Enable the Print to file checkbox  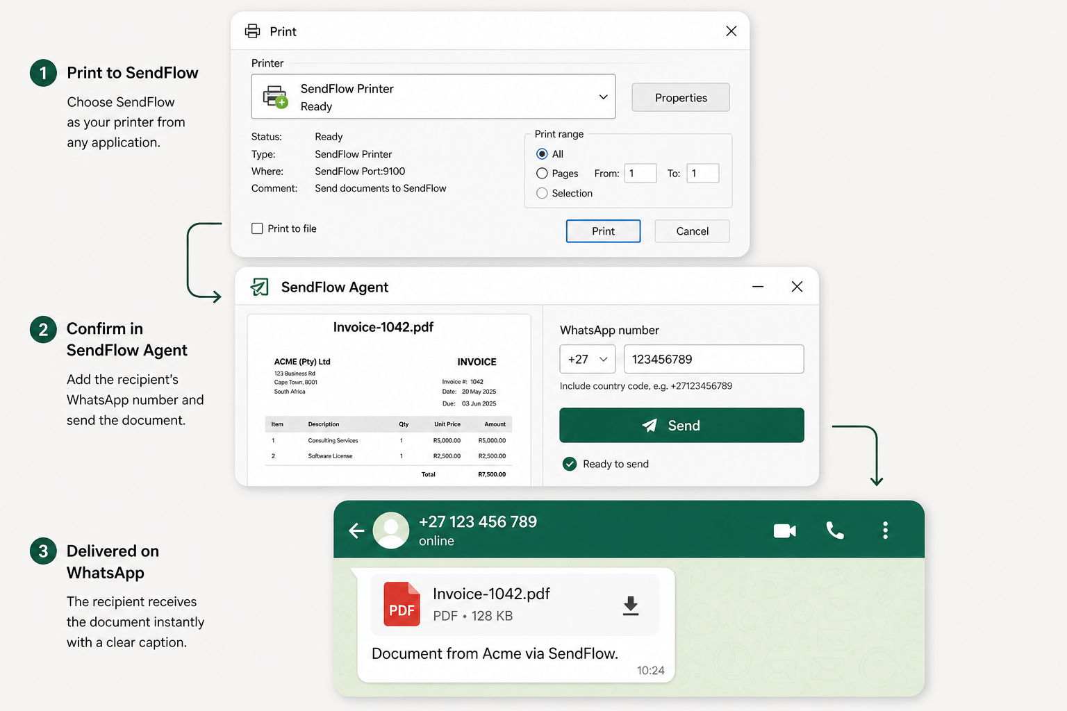click(257, 228)
